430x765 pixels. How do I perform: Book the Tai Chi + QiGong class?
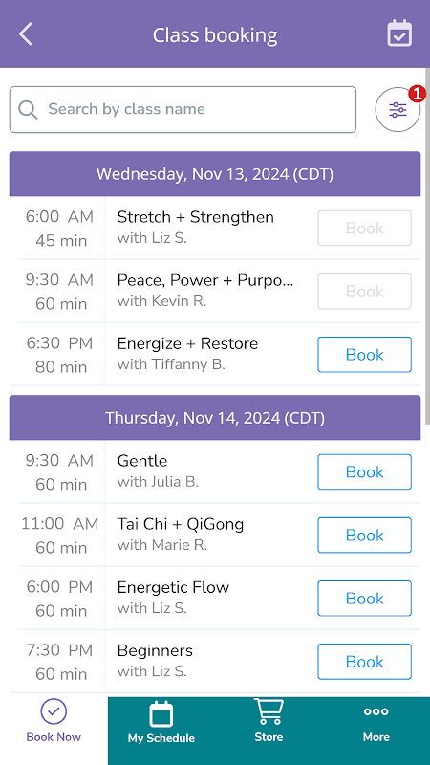coord(365,535)
